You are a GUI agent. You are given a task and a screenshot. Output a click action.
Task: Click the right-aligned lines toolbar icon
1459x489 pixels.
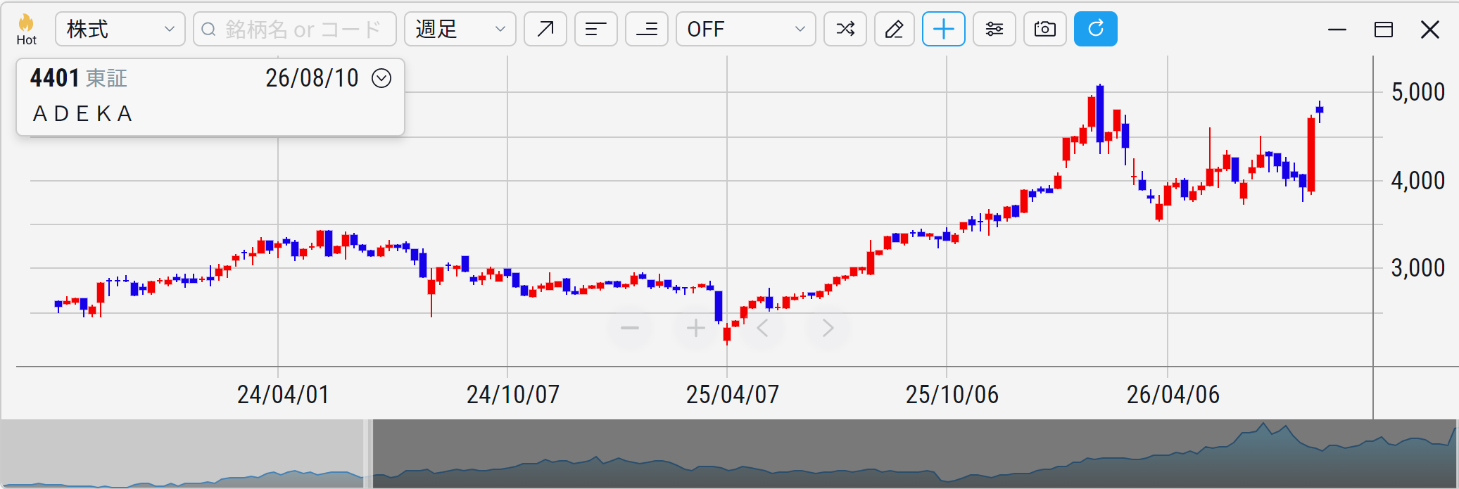(647, 29)
